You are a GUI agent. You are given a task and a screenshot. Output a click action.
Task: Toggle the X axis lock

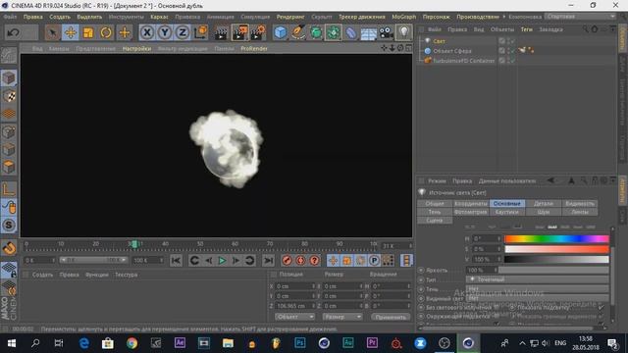[x=147, y=32]
